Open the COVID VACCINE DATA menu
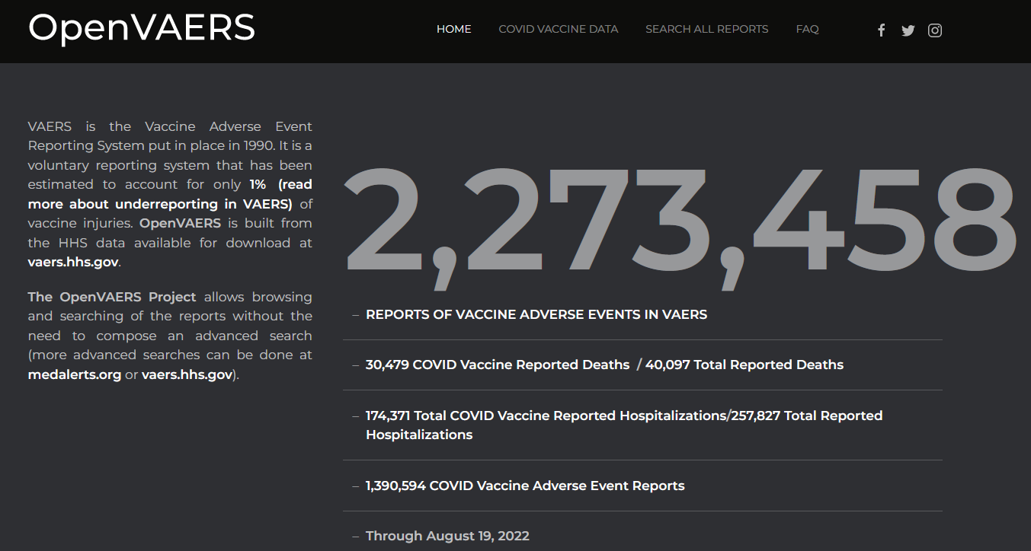1031x551 pixels. pos(558,29)
